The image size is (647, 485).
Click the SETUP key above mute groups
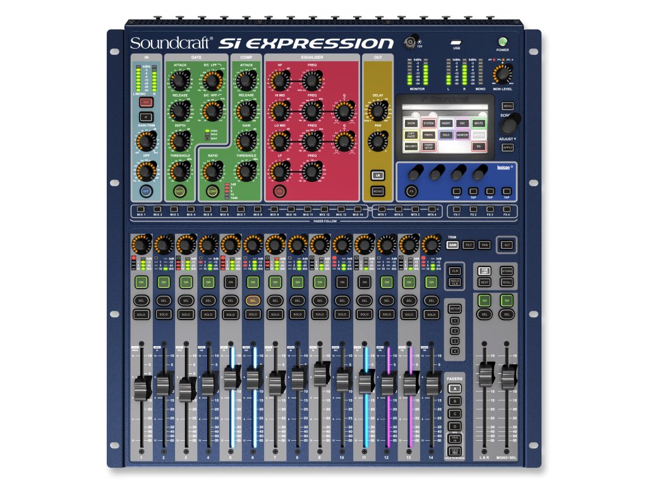(455, 308)
